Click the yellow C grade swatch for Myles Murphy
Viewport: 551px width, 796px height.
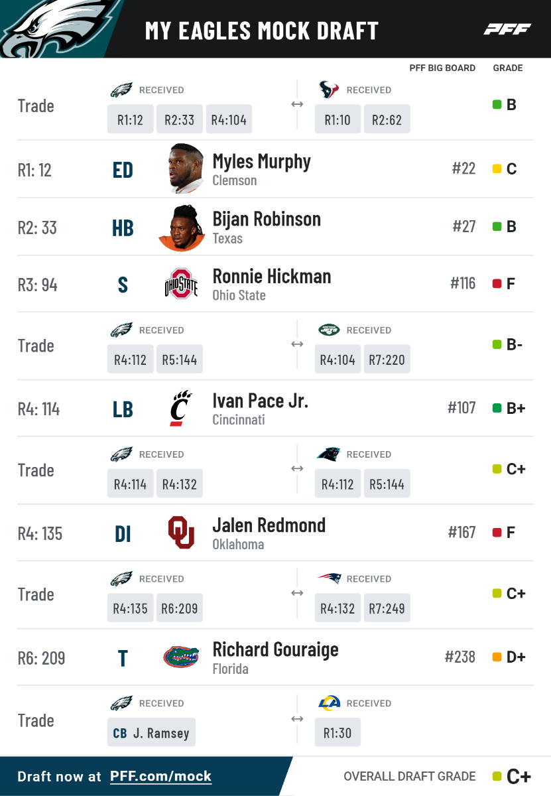(497, 169)
